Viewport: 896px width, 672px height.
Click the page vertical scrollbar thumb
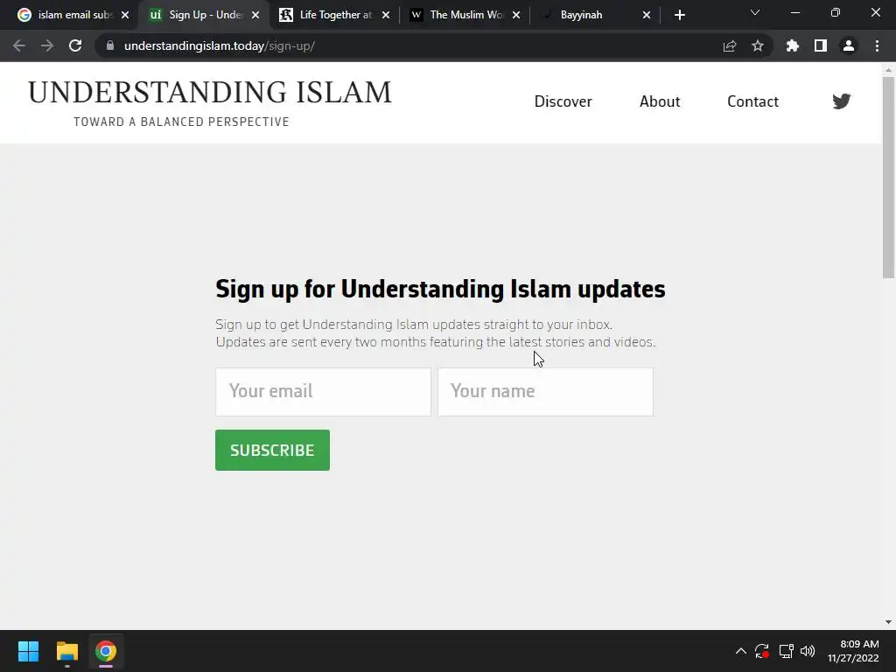888,177
